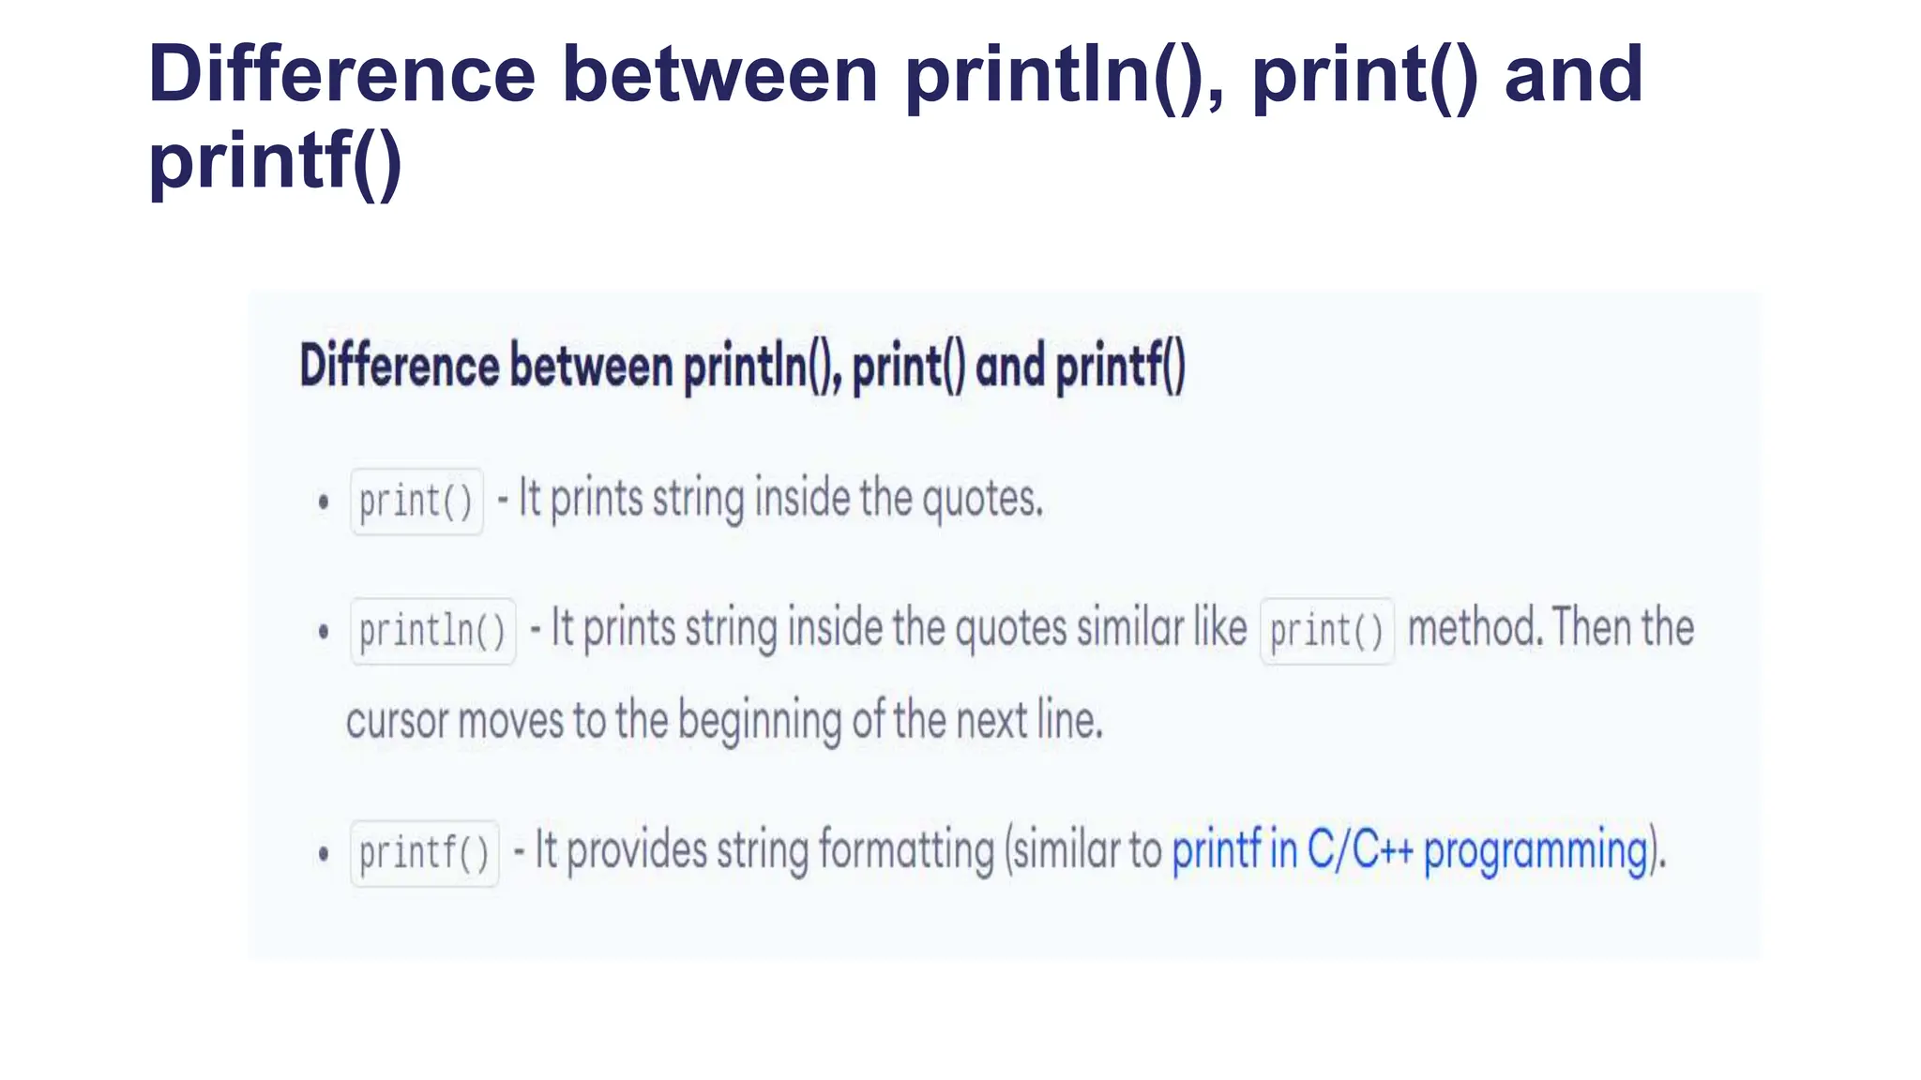Click 'printf()' on the title's second line
The width and height of the screenshot is (1921, 1080).
[275, 161]
